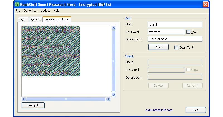The image size is (223, 117).
Task: Enable the Clean Text checkbox
Action: click(176, 48)
